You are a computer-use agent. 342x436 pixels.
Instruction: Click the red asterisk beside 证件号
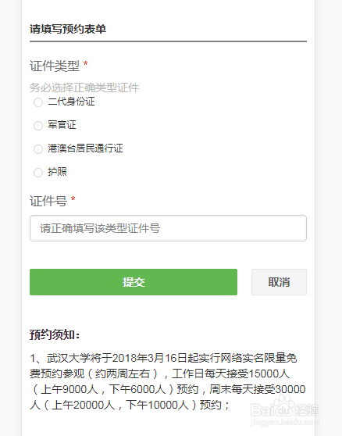[73, 198]
